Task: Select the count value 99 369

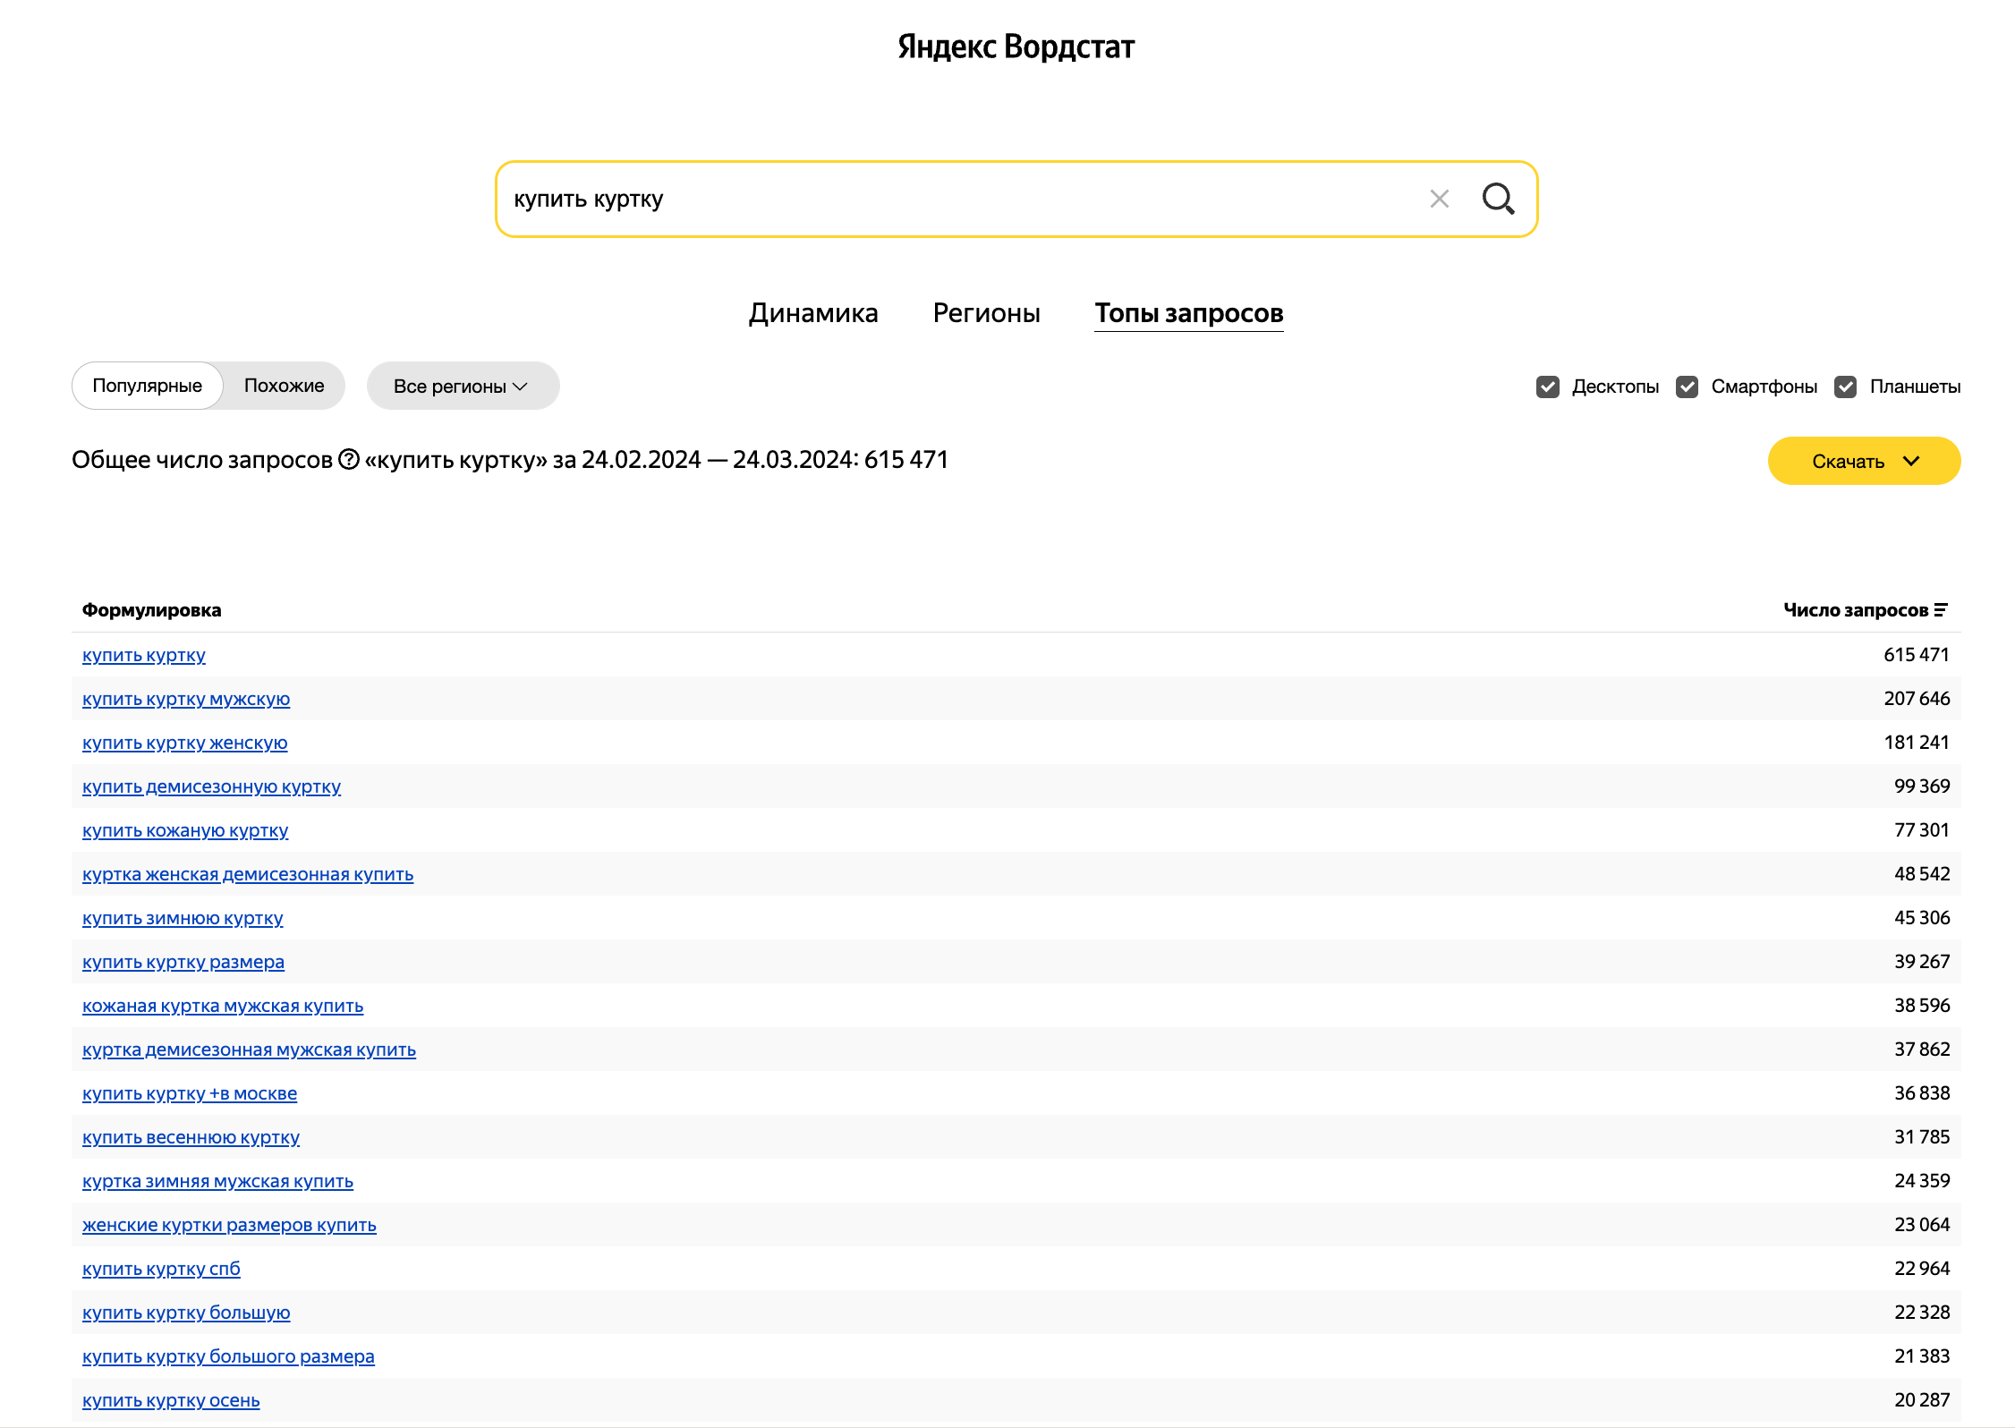Action: [1922, 786]
